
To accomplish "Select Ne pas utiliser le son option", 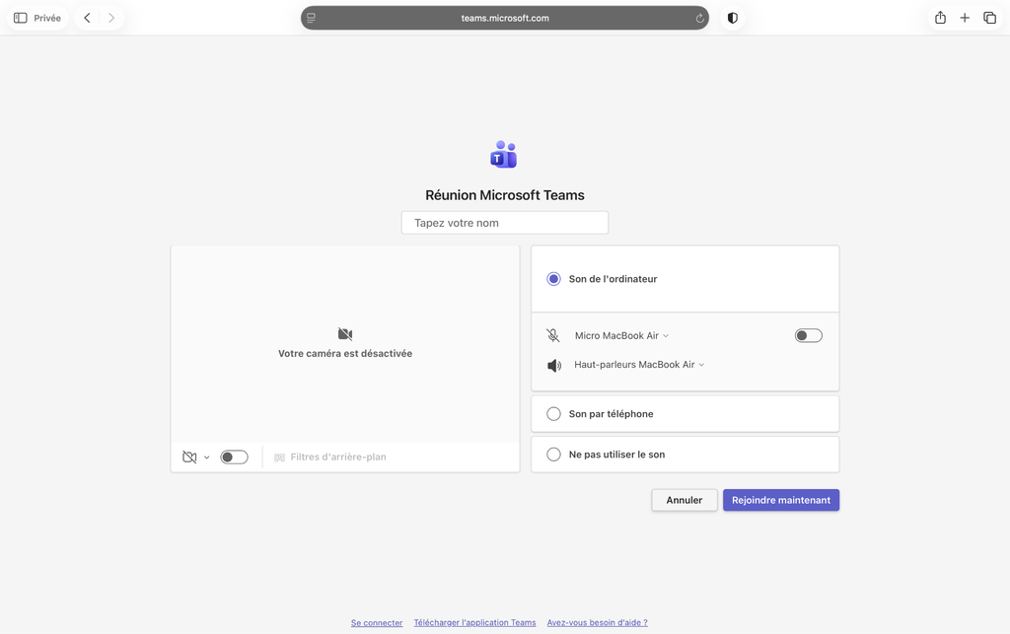I will (x=553, y=455).
